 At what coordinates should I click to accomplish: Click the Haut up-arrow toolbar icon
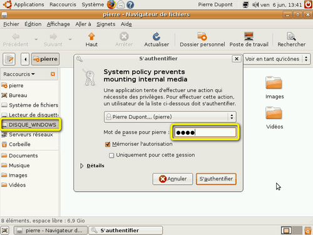point(91,36)
